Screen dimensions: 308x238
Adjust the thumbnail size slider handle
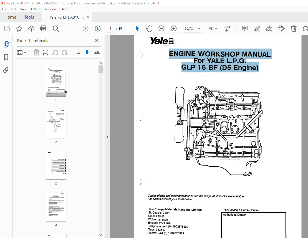87,52
